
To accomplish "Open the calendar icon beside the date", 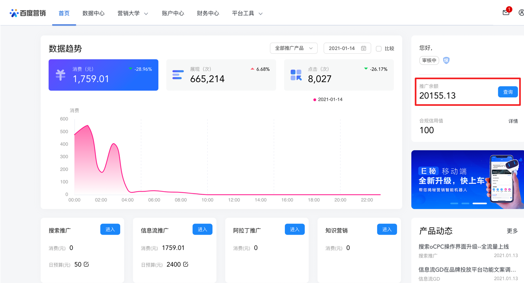I will click(363, 48).
